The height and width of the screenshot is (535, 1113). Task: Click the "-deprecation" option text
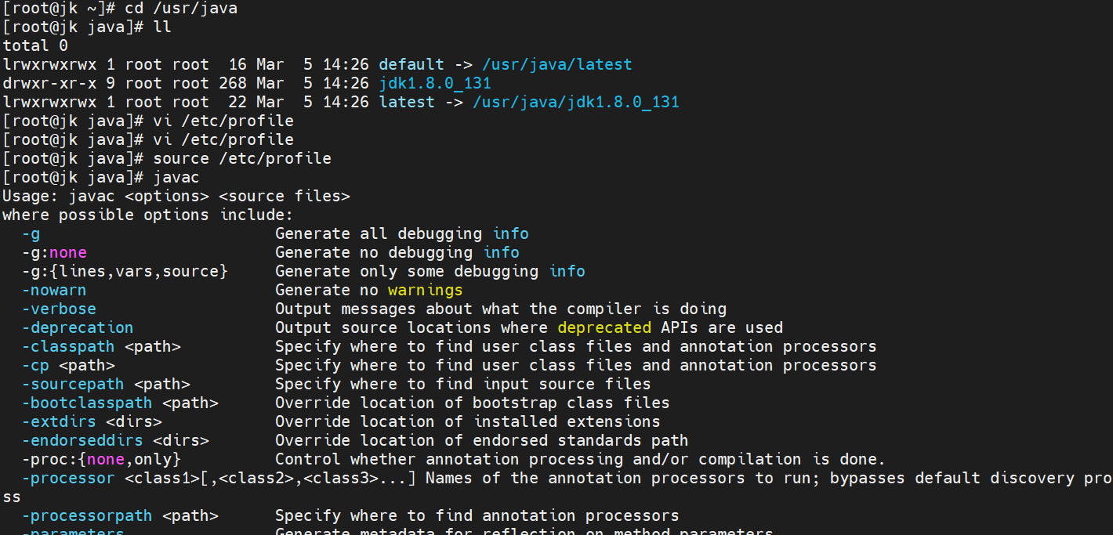pyautogui.click(x=78, y=328)
